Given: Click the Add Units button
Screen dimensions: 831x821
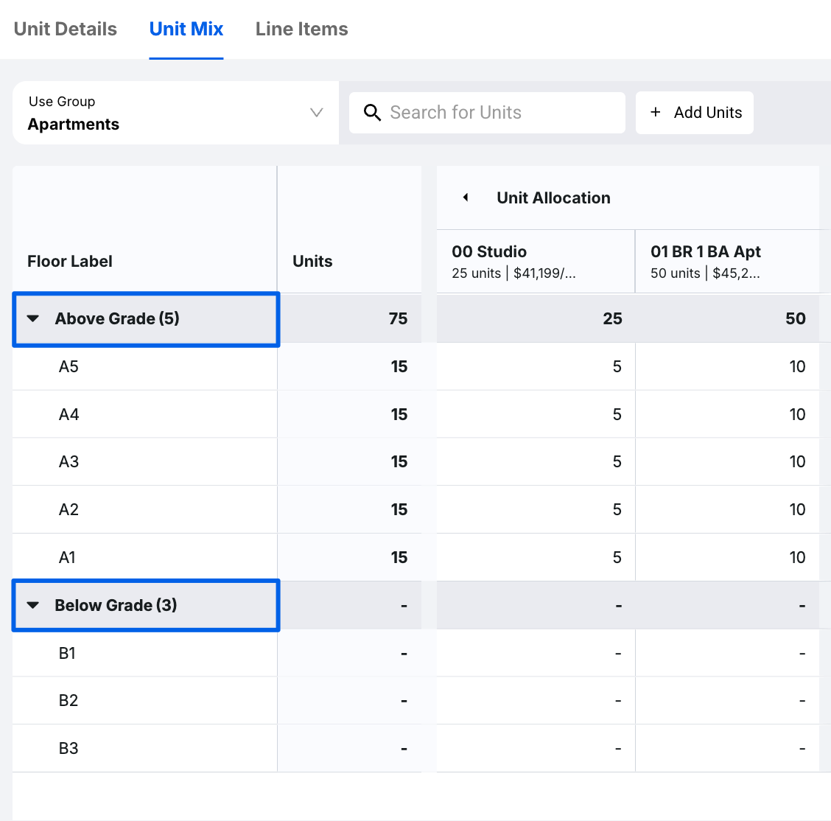Looking at the screenshot, I should 695,113.
